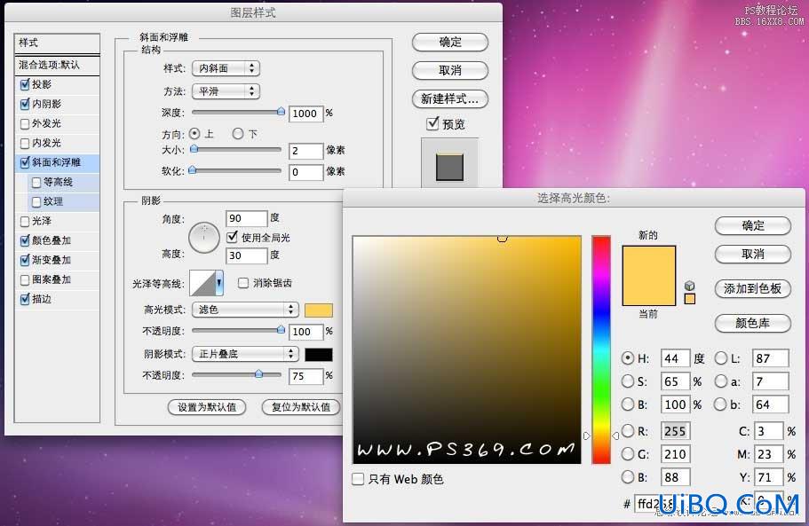Screen dimensions: 809x526
Task: Check the 外发光 checkbox
Action: [x=25, y=123]
